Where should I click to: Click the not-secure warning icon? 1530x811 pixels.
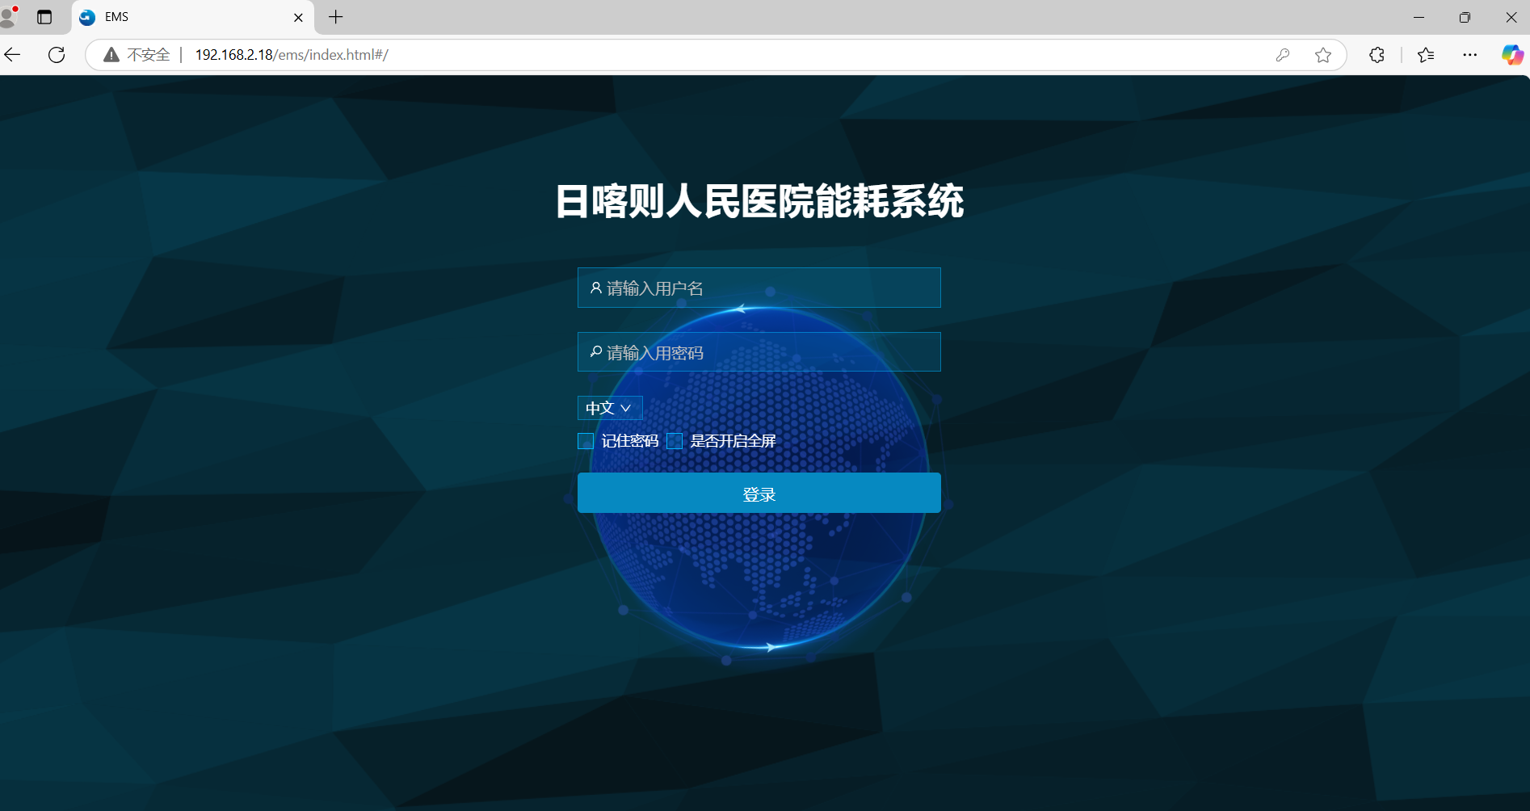click(x=111, y=55)
